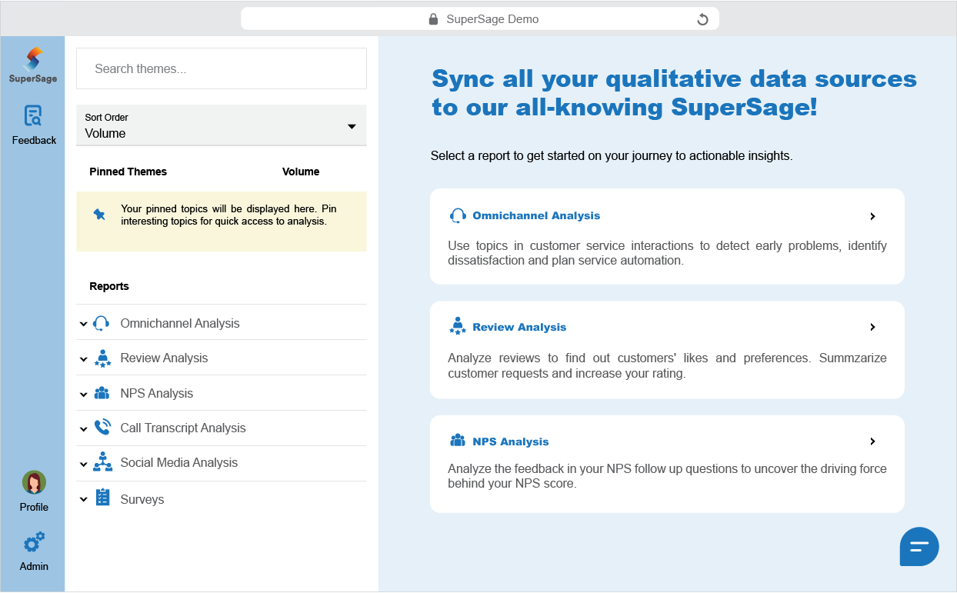Screen dimensions: 957x593
Task: Click the Search themes input field
Action: pos(222,68)
